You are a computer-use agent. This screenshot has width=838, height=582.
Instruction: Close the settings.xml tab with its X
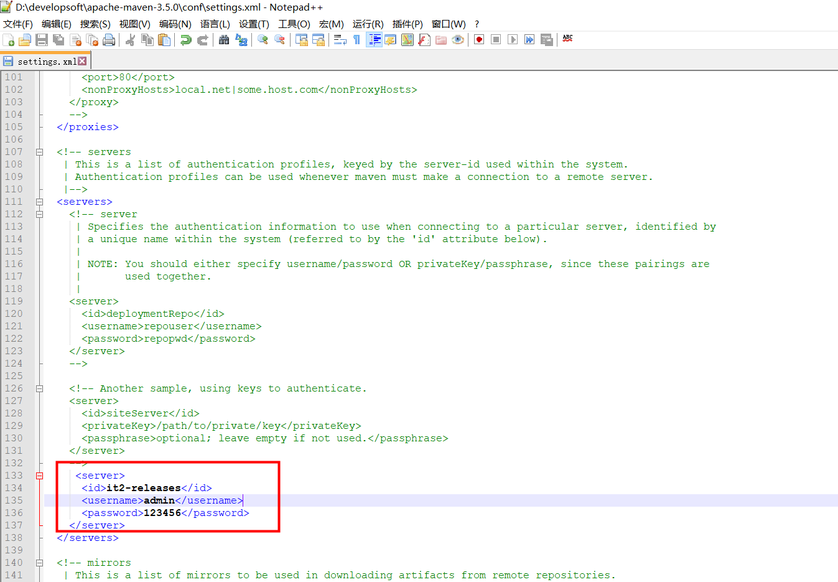pos(82,61)
